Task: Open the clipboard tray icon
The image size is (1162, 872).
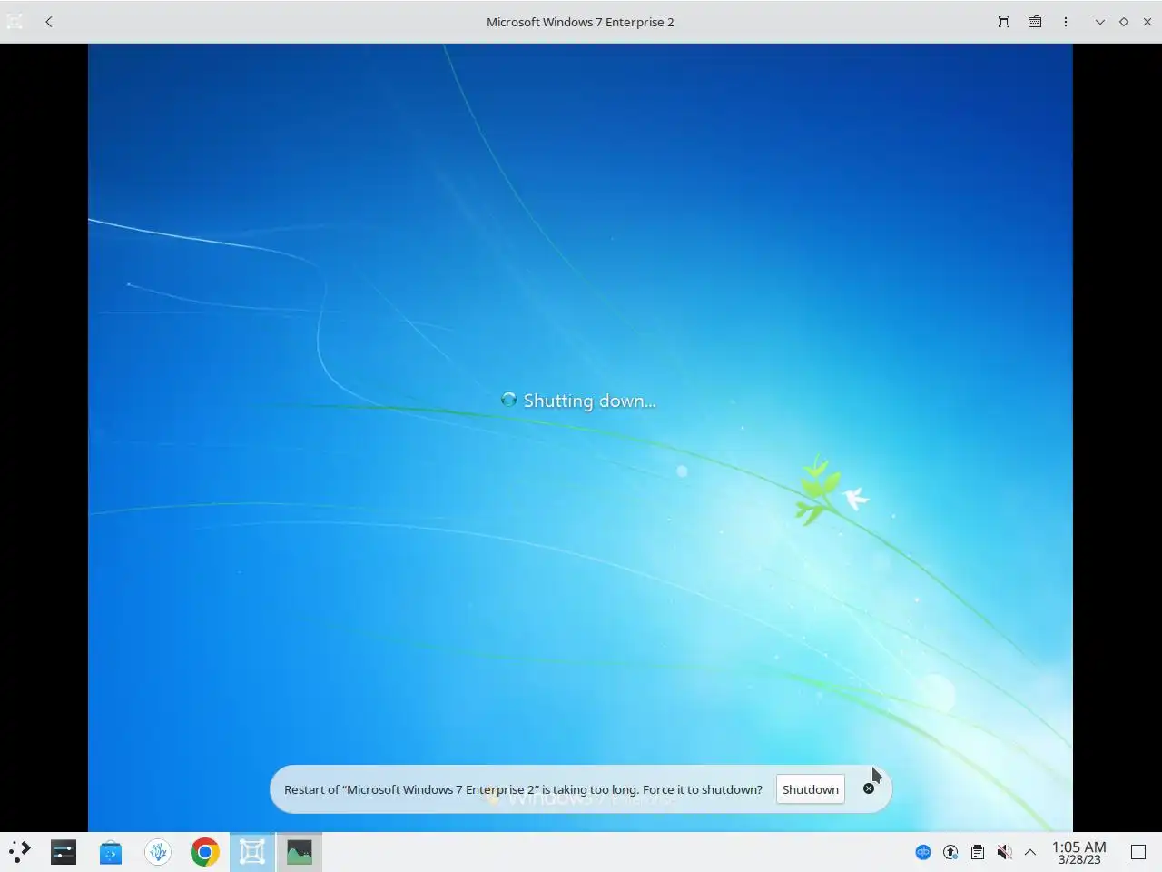Action: tap(978, 852)
